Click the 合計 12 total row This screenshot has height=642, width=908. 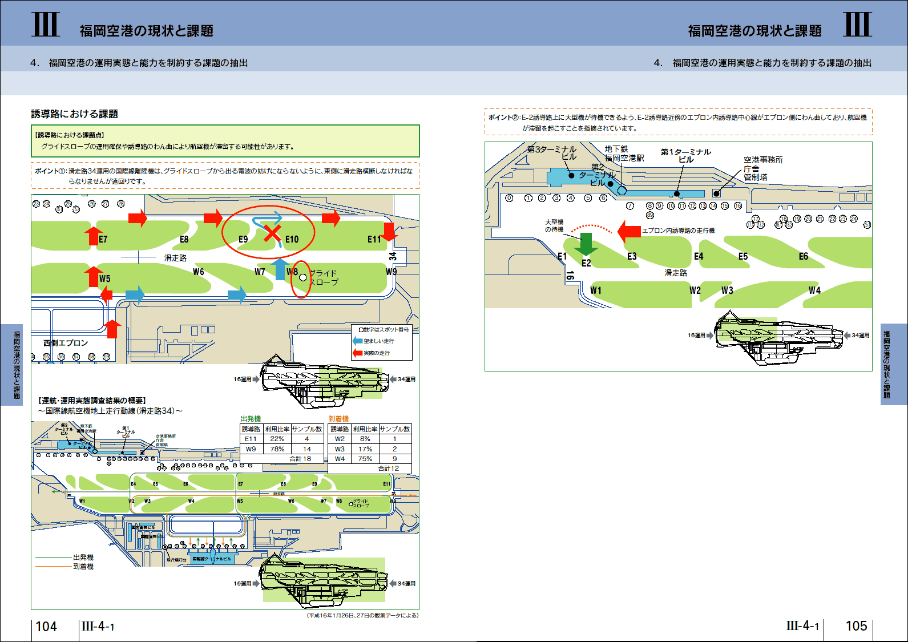click(370, 469)
